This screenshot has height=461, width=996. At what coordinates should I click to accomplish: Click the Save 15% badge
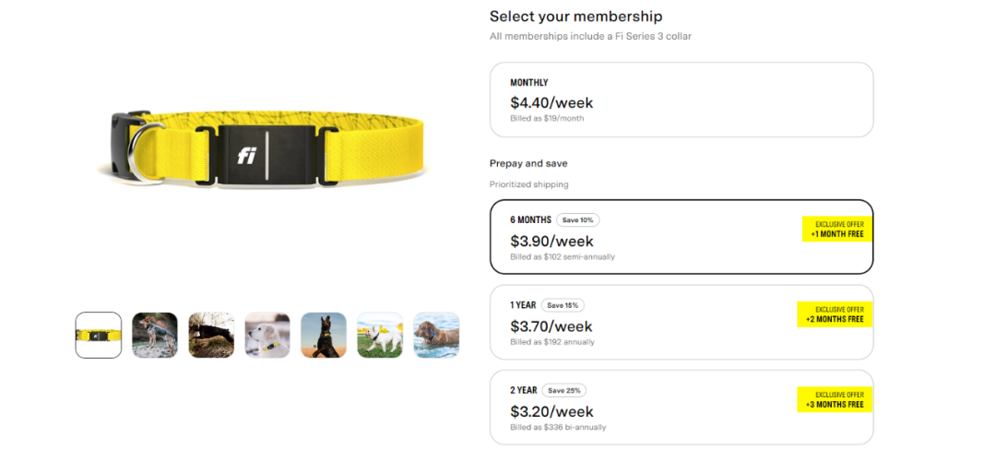point(563,305)
